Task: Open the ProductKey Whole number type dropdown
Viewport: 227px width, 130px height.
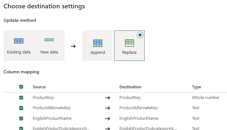Action: pos(206,98)
